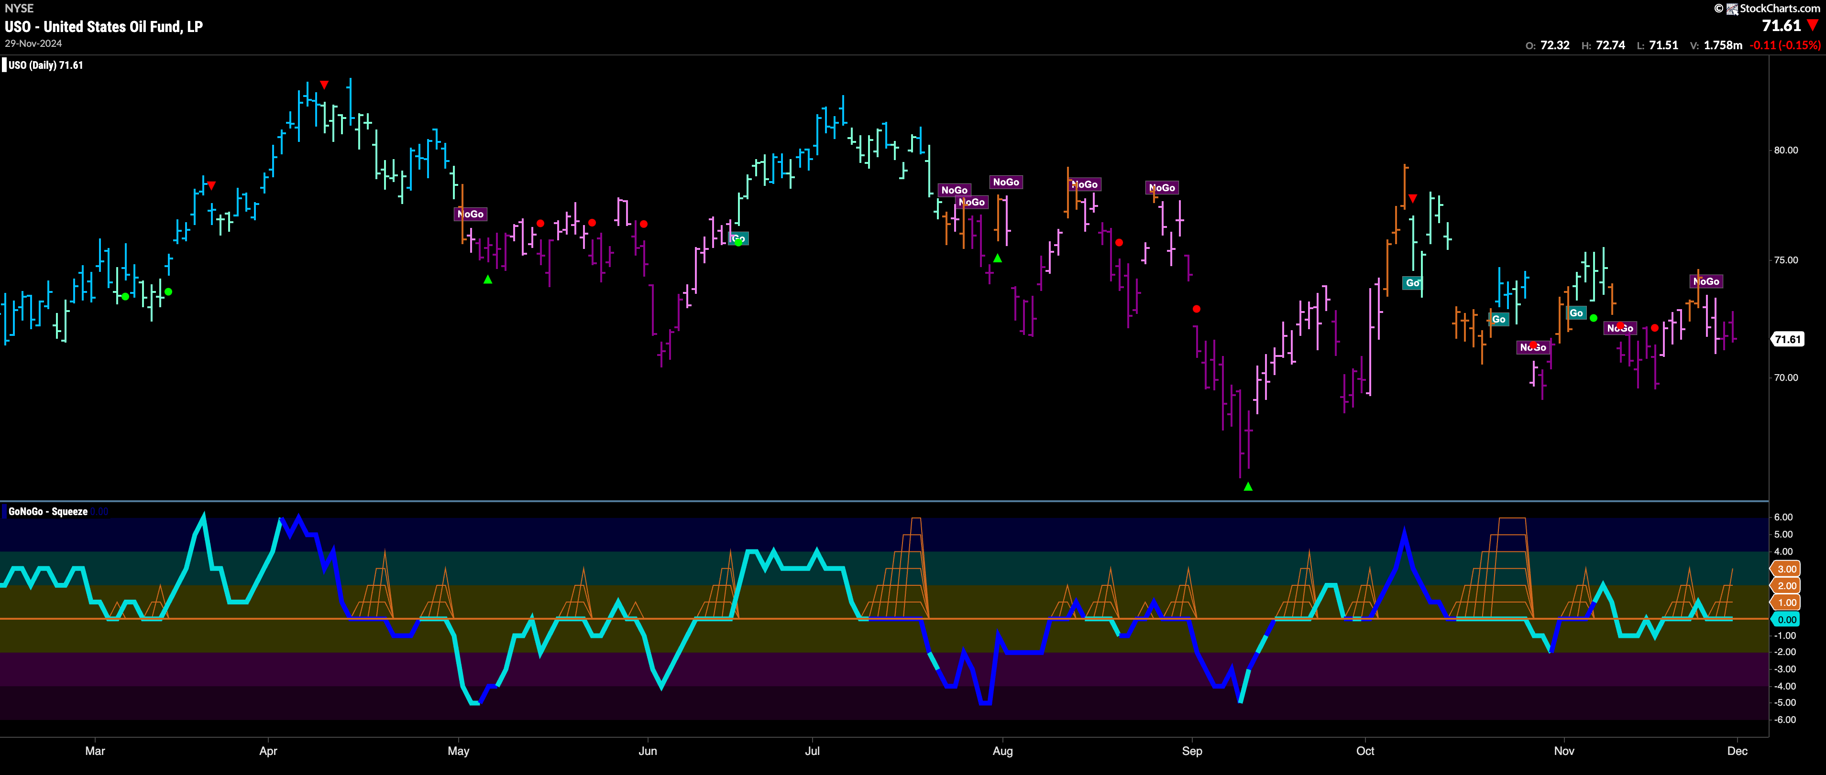Click the green triangle at the September low
Screen dimensions: 1826x775
1248,487
